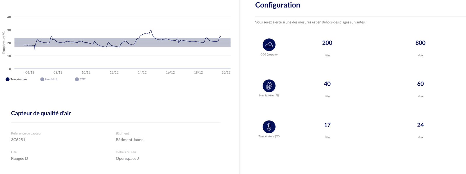Click the Bâtiment Jaune building value
The width and height of the screenshot is (466, 174).
(x=130, y=140)
